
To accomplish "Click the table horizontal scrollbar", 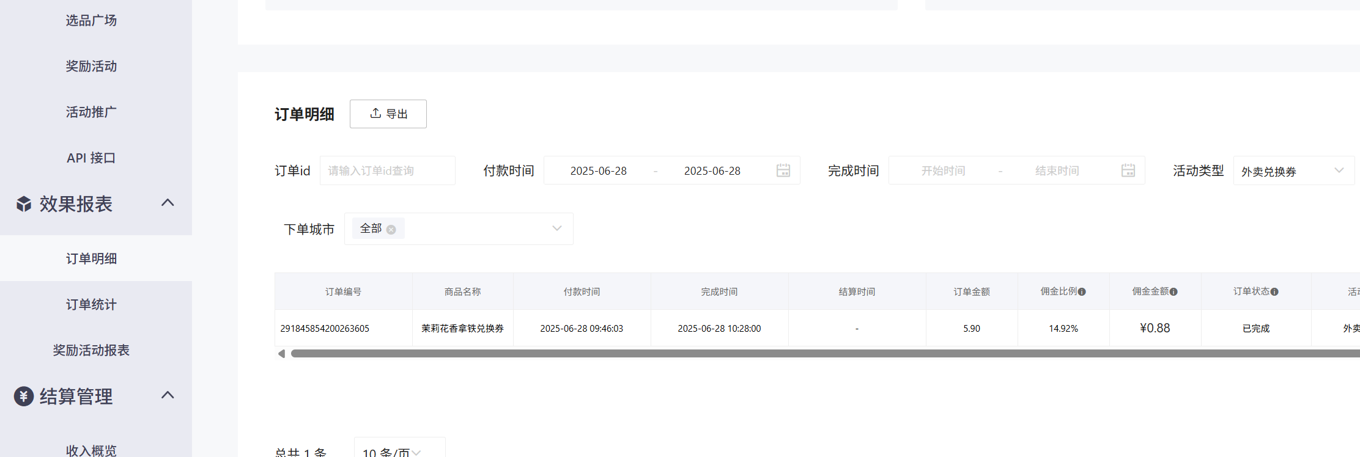I will (826, 354).
